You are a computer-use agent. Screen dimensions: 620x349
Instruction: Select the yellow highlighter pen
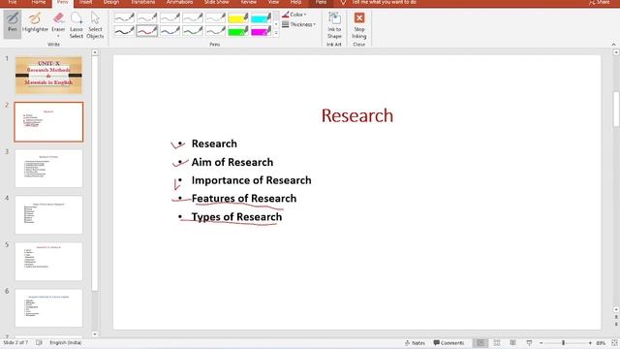point(238,17)
